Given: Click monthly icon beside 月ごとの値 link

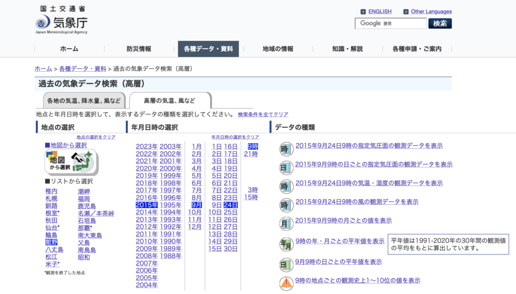Looking at the screenshot, I should click(x=286, y=224).
